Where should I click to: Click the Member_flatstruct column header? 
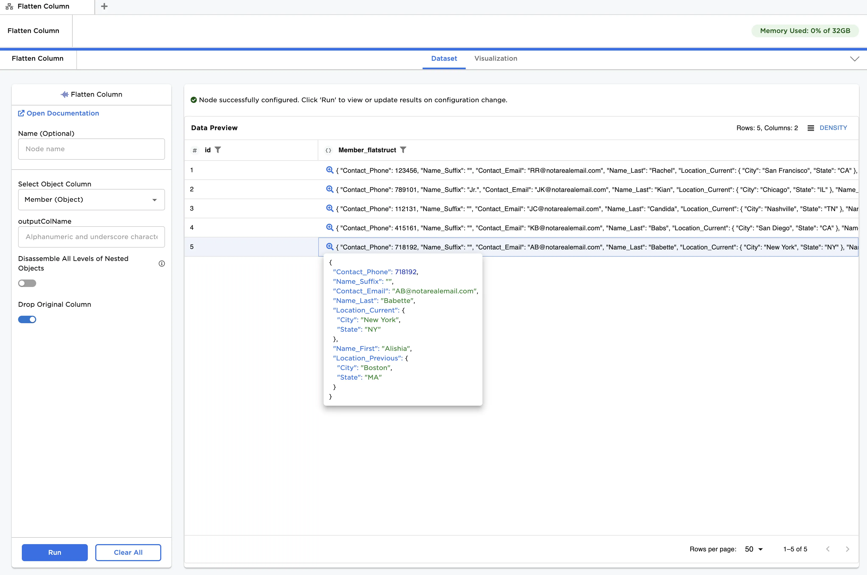click(x=588, y=150)
